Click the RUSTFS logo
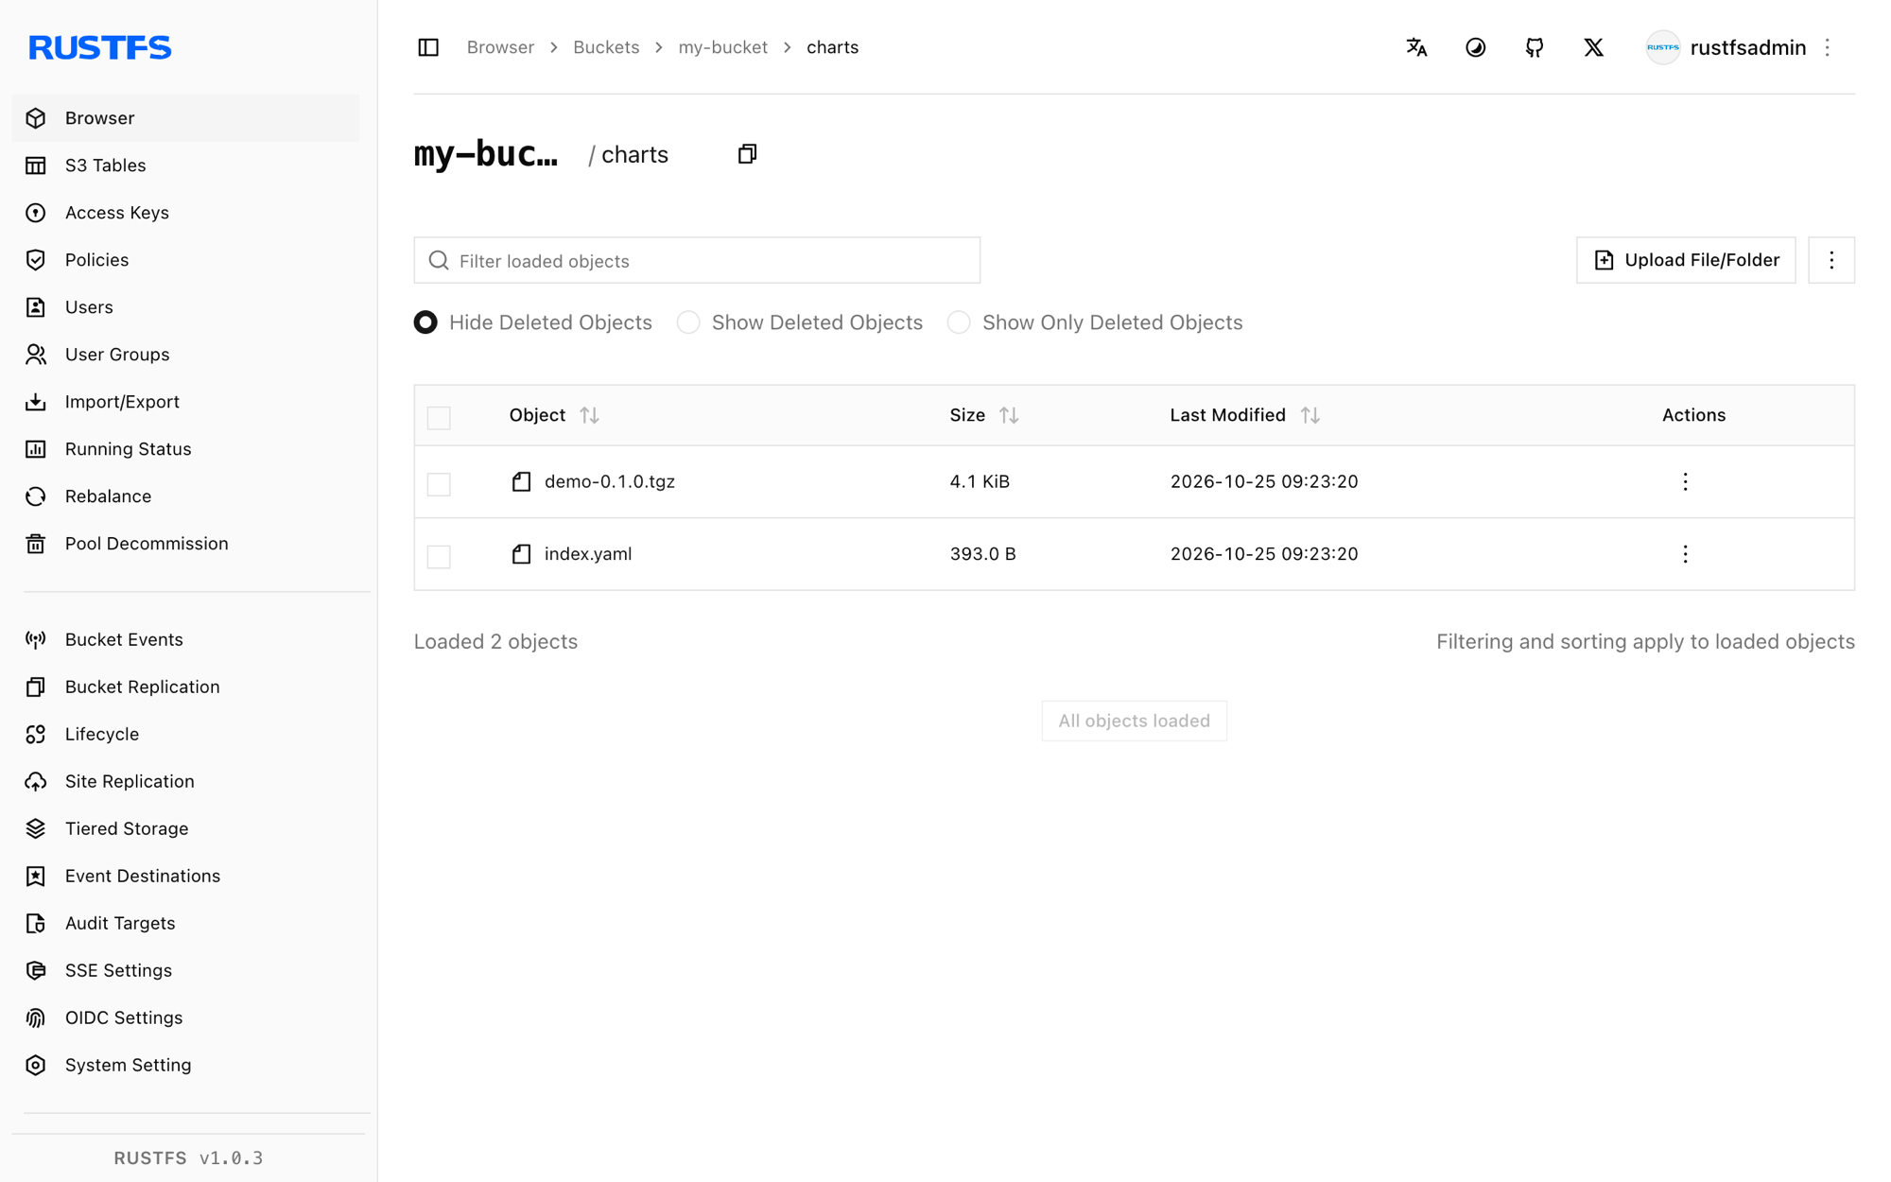The height and width of the screenshot is (1182, 1891). [x=100, y=47]
